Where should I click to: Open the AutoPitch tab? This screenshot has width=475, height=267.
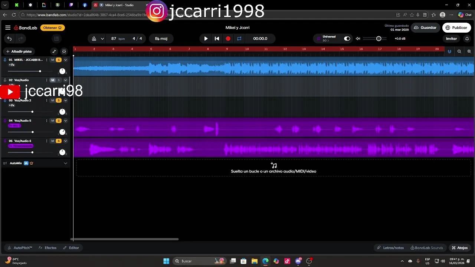tap(20, 248)
